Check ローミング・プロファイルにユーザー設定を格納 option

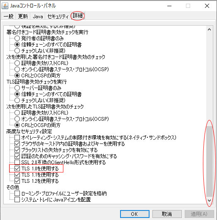[x=17, y=194]
